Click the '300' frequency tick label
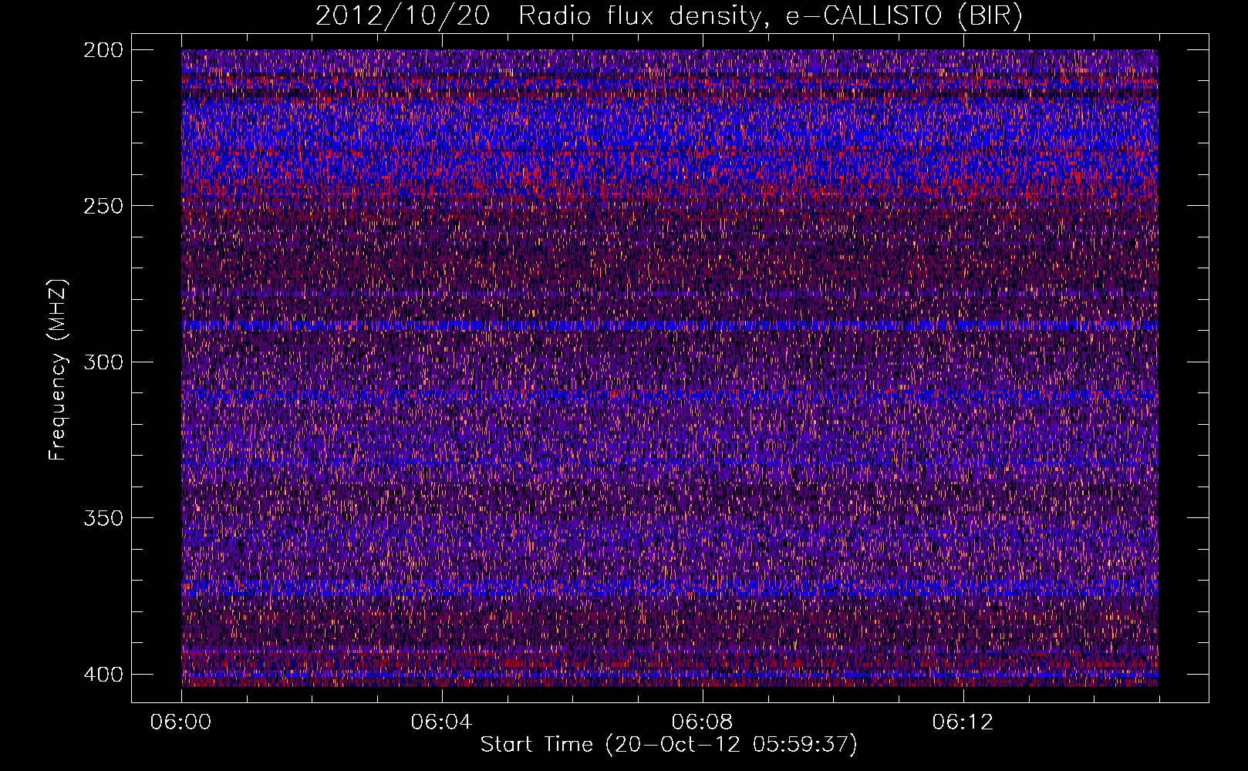 pyautogui.click(x=103, y=362)
